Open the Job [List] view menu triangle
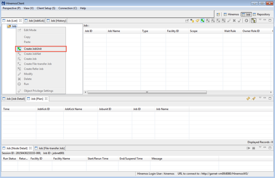Screen dimensions: 275x178 260,20
